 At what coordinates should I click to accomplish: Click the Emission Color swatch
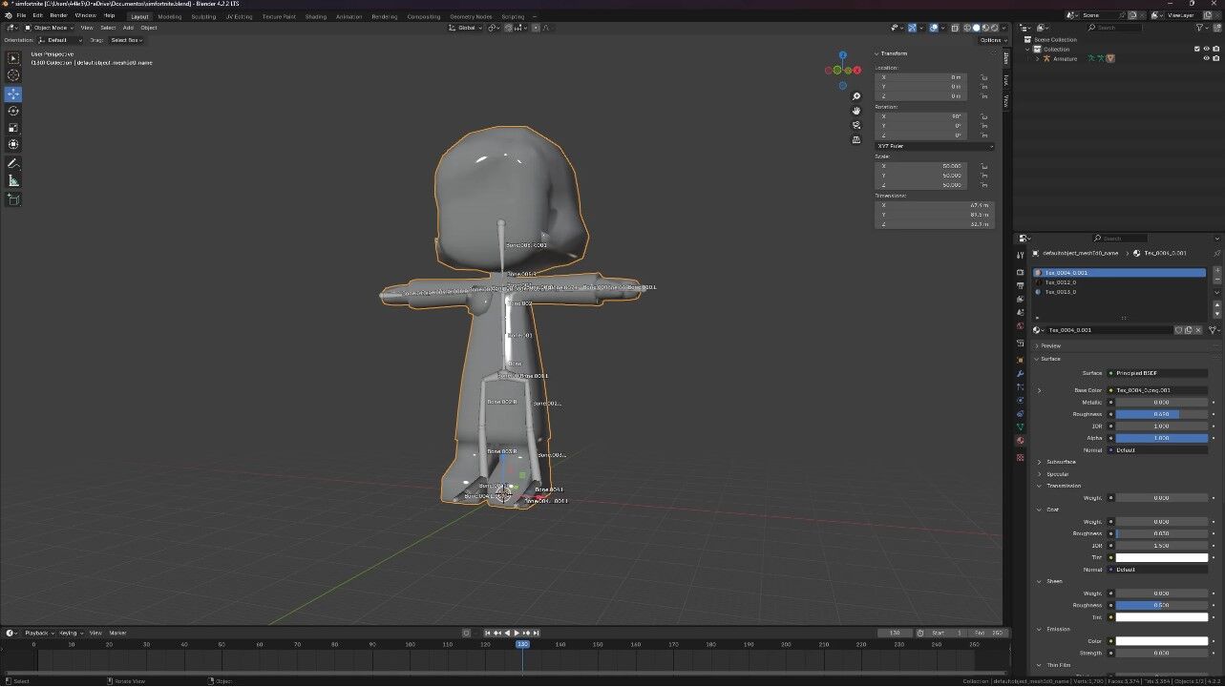click(x=1161, y=641)
